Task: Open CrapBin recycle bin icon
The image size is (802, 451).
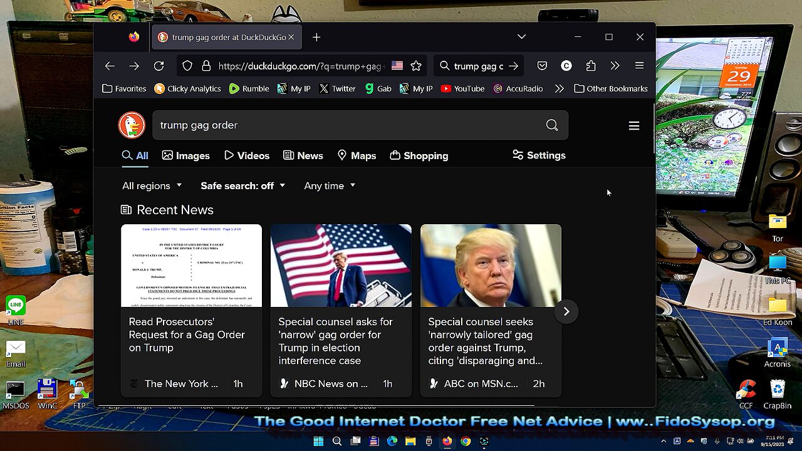Action: pos(778,395)
